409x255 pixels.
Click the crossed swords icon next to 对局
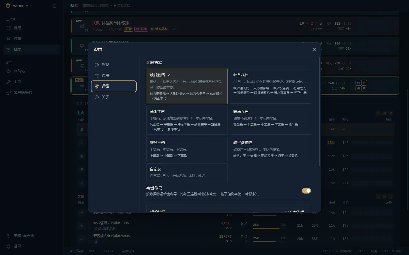(x=9, y=39)
